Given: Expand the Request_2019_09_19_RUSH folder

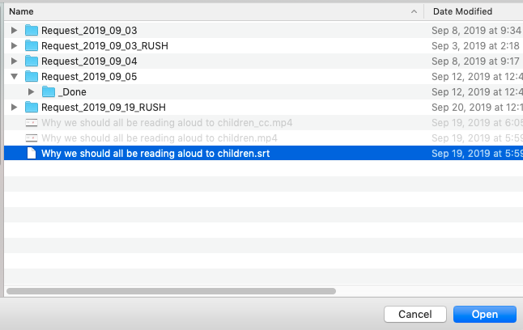Looking at the screenshot, I should point(14,108).
